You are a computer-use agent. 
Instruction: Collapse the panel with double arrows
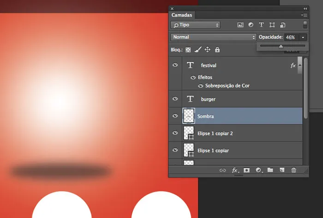click(305, 8)
